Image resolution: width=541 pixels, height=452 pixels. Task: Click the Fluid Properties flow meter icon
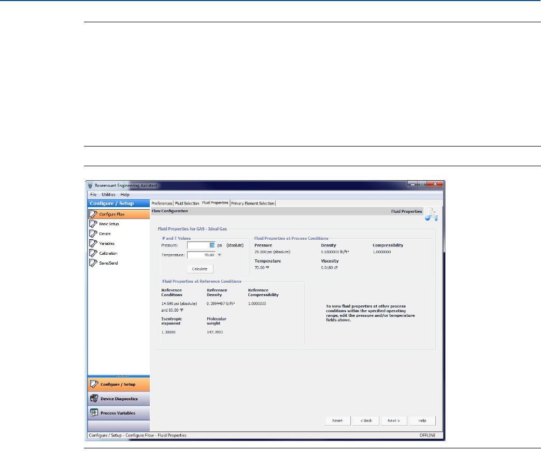point(432,214)
